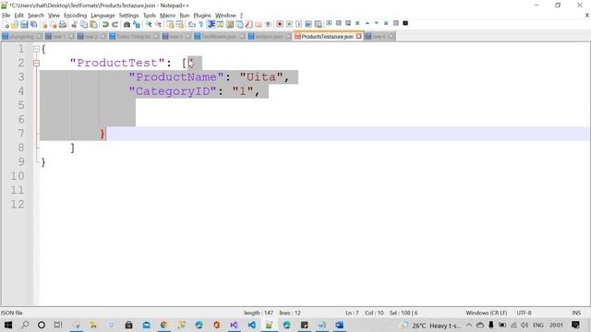
Task: Click the playback macro icon
Action: [x=298, y=25]
